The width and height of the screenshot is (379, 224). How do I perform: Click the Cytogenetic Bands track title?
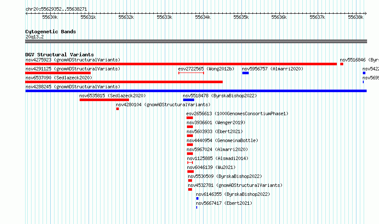[51, 32]
